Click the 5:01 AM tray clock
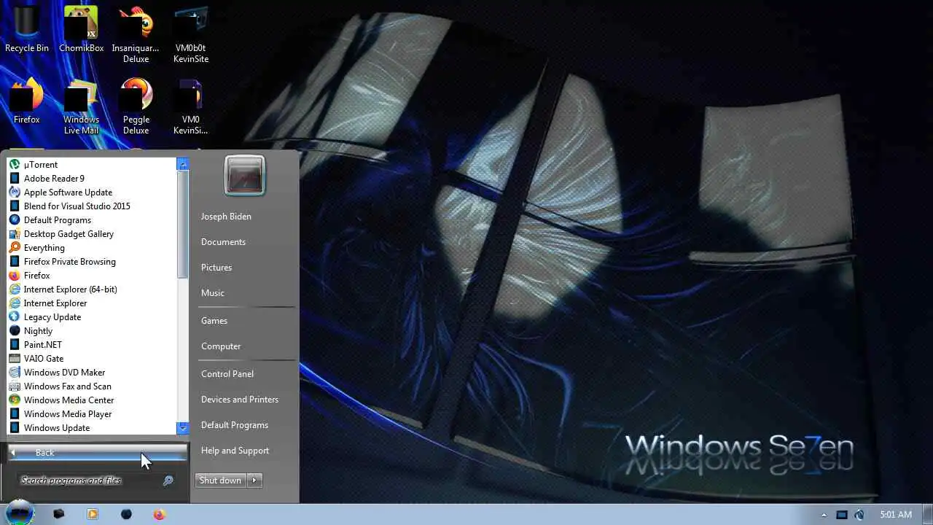Screen dimensions: 933x525 click(x=896, y=515)
